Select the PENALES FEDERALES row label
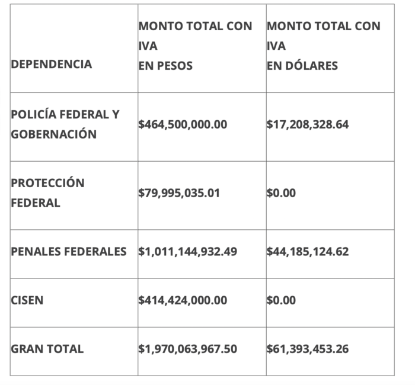Image resolution: width=415 pixels, height=385 pixels. coord(69,251)
